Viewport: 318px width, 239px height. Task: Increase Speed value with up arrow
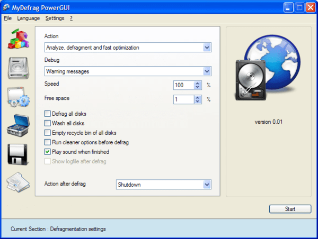pyautogui.click(x=197, y=83)
